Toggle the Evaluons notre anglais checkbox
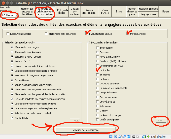Image resolution: width=171 pixels, height=139 pixels. (87, 34)
